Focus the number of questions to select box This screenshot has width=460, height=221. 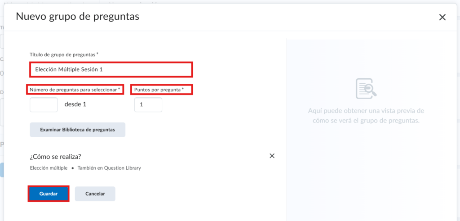44,104
